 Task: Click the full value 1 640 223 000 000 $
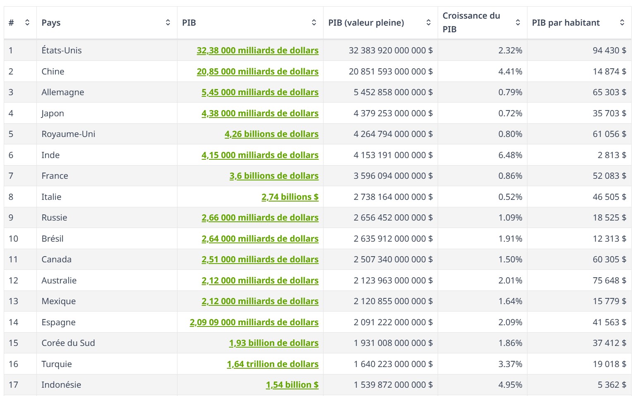393,364
